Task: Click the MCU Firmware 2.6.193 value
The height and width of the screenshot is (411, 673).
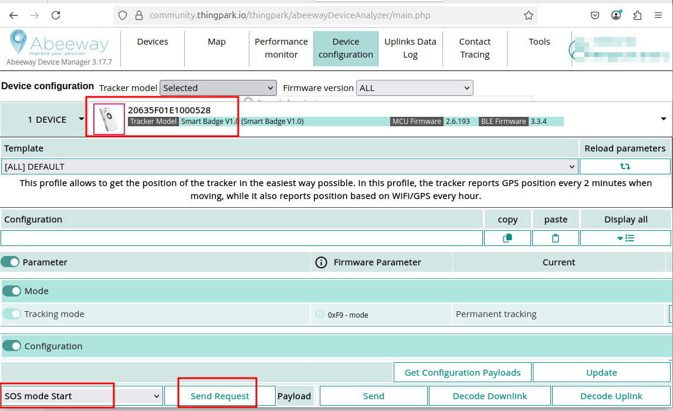Action: click(458, 122)
